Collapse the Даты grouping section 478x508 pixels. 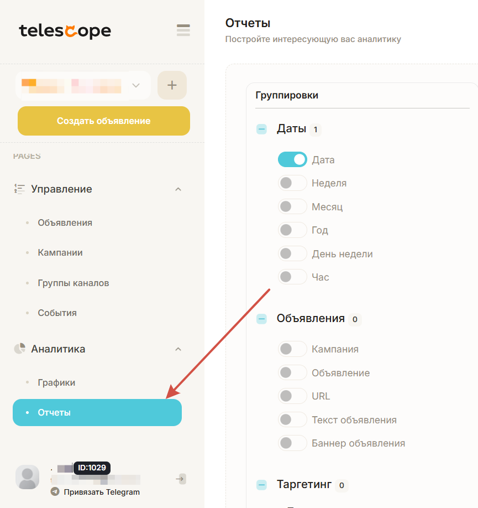pos(261,129)
